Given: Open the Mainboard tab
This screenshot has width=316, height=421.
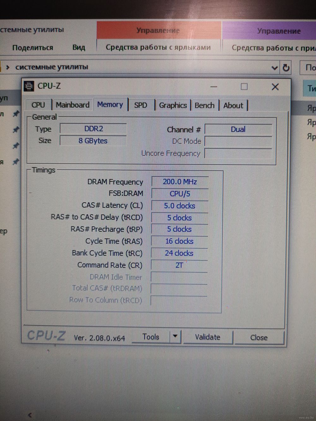Looking at the screenshot, I should point(73,105).
